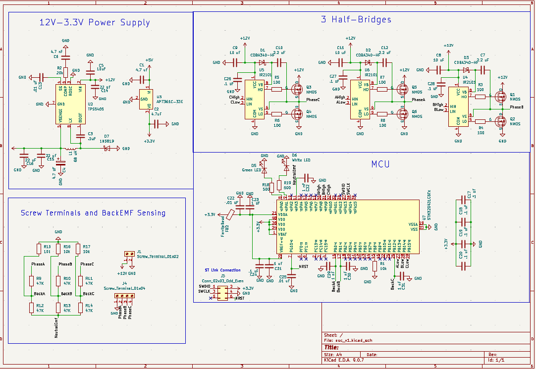Click resistor R2 20k symbol
Screen dimensions: 536x369
coord(65,72)
